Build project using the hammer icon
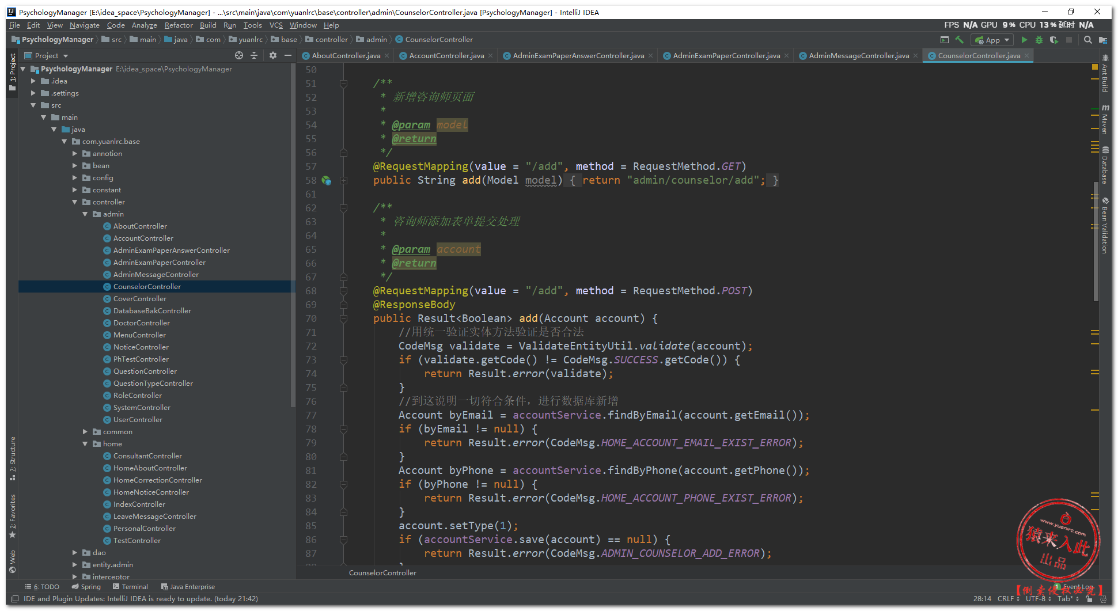 959,40
